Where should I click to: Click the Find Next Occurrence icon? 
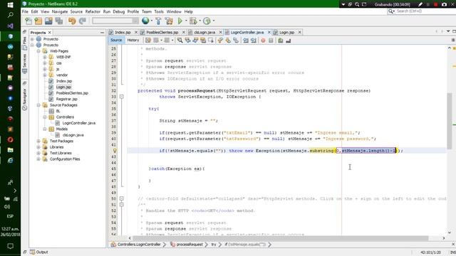(195, 41)
